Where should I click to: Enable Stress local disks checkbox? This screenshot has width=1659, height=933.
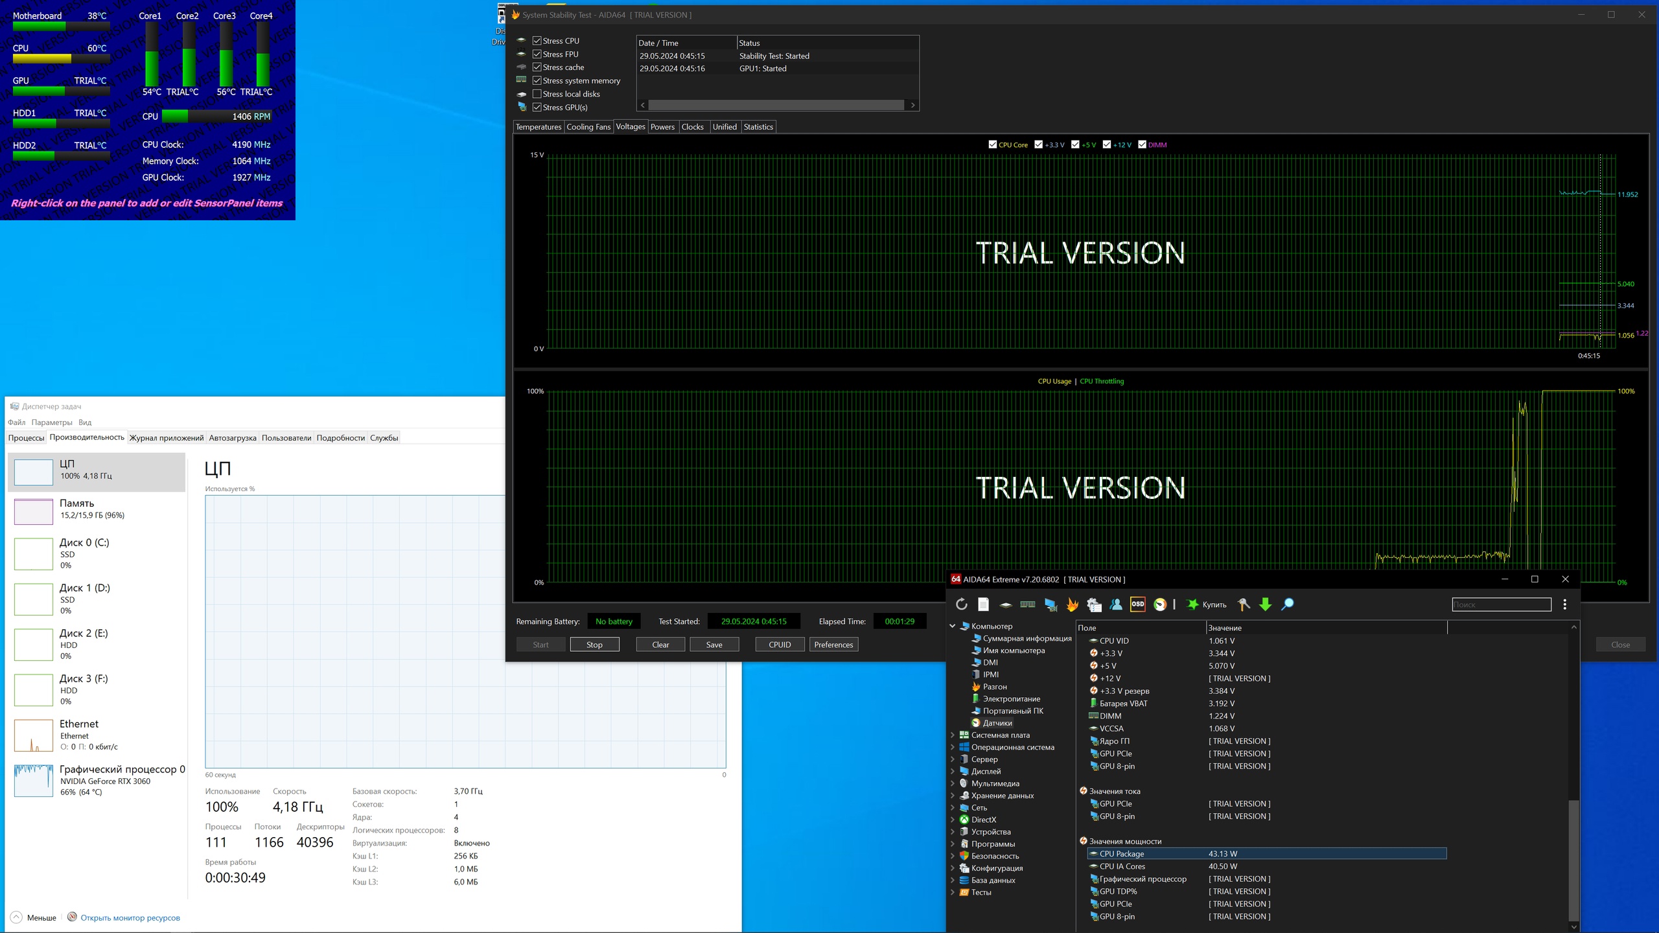[x=537, y=94]
